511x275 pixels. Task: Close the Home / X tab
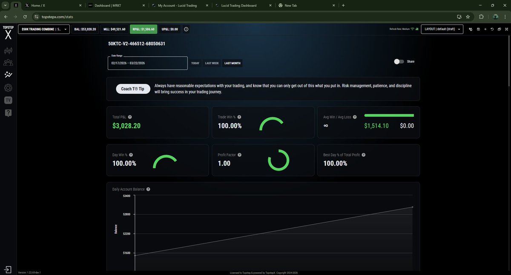[80, 6]
